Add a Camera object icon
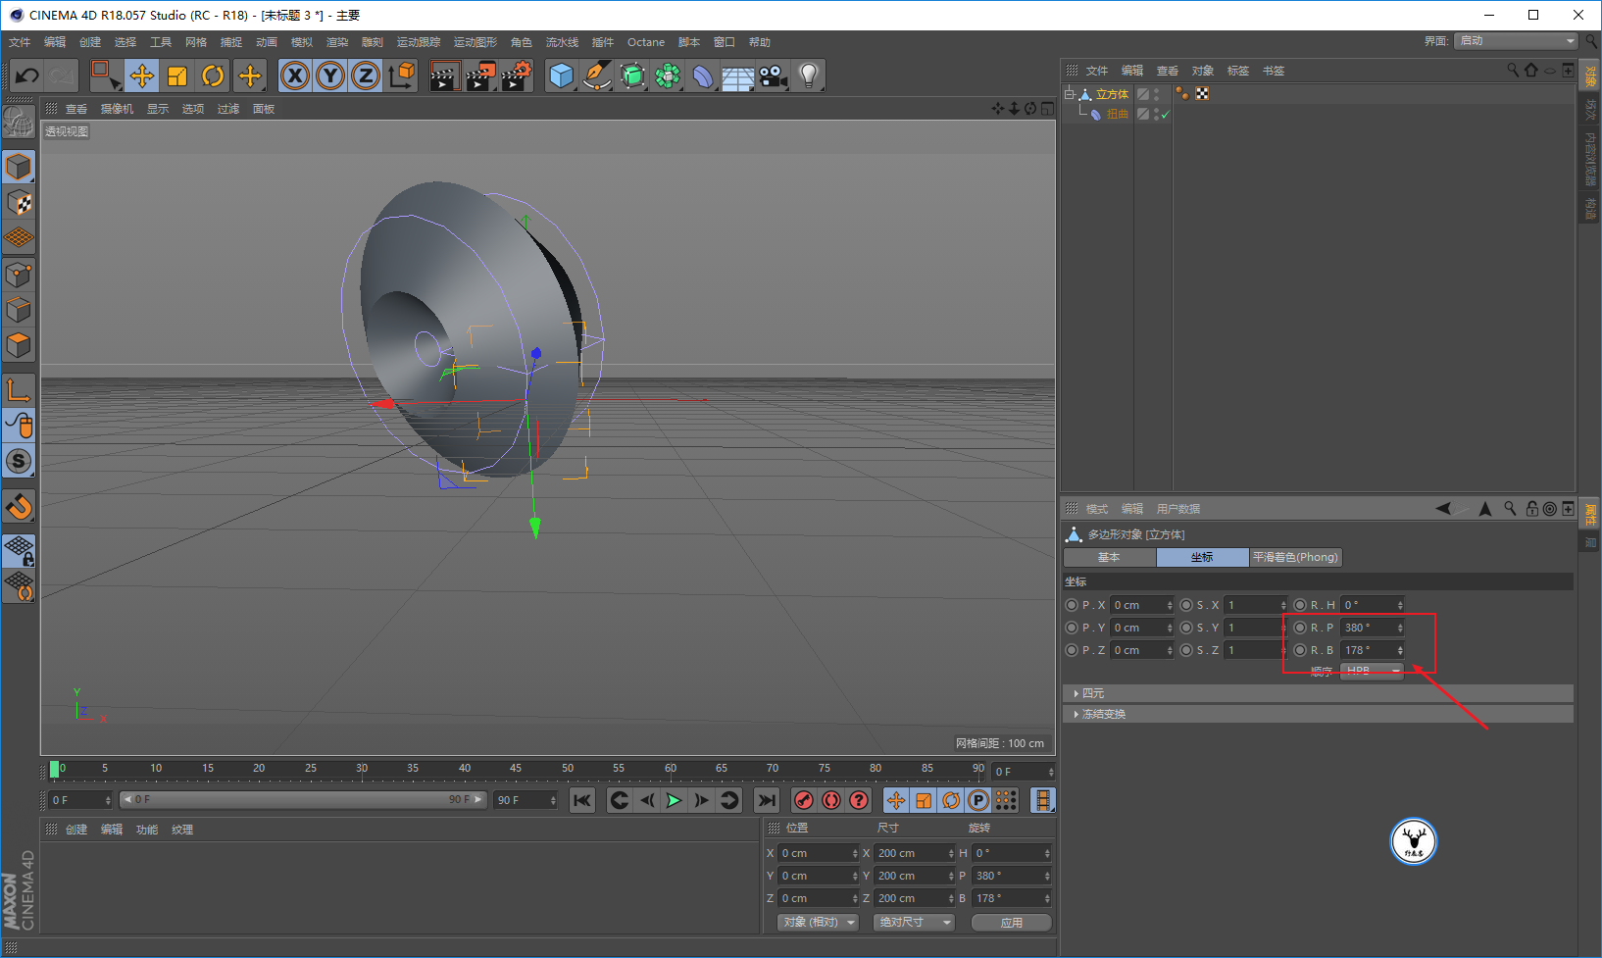The height and width of the screenshot is (958, 1602). [x=774, y=76]
